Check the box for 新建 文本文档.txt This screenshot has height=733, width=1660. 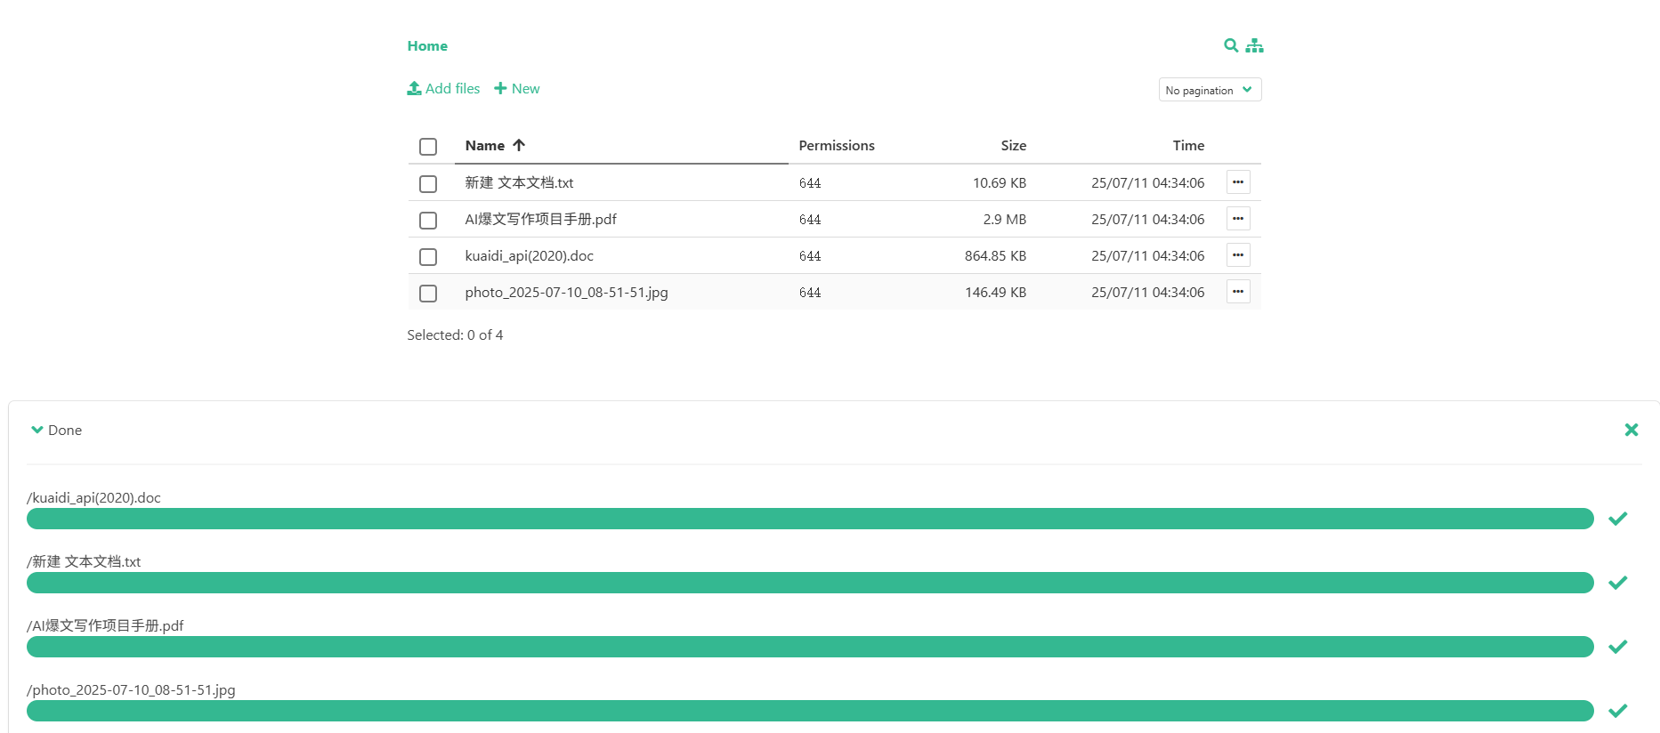[428, 184]
